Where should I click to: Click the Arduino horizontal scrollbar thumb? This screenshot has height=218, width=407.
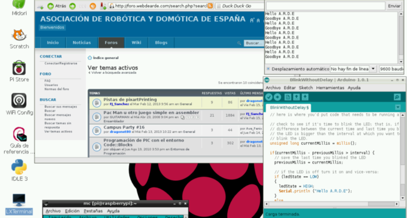(381, 204)
